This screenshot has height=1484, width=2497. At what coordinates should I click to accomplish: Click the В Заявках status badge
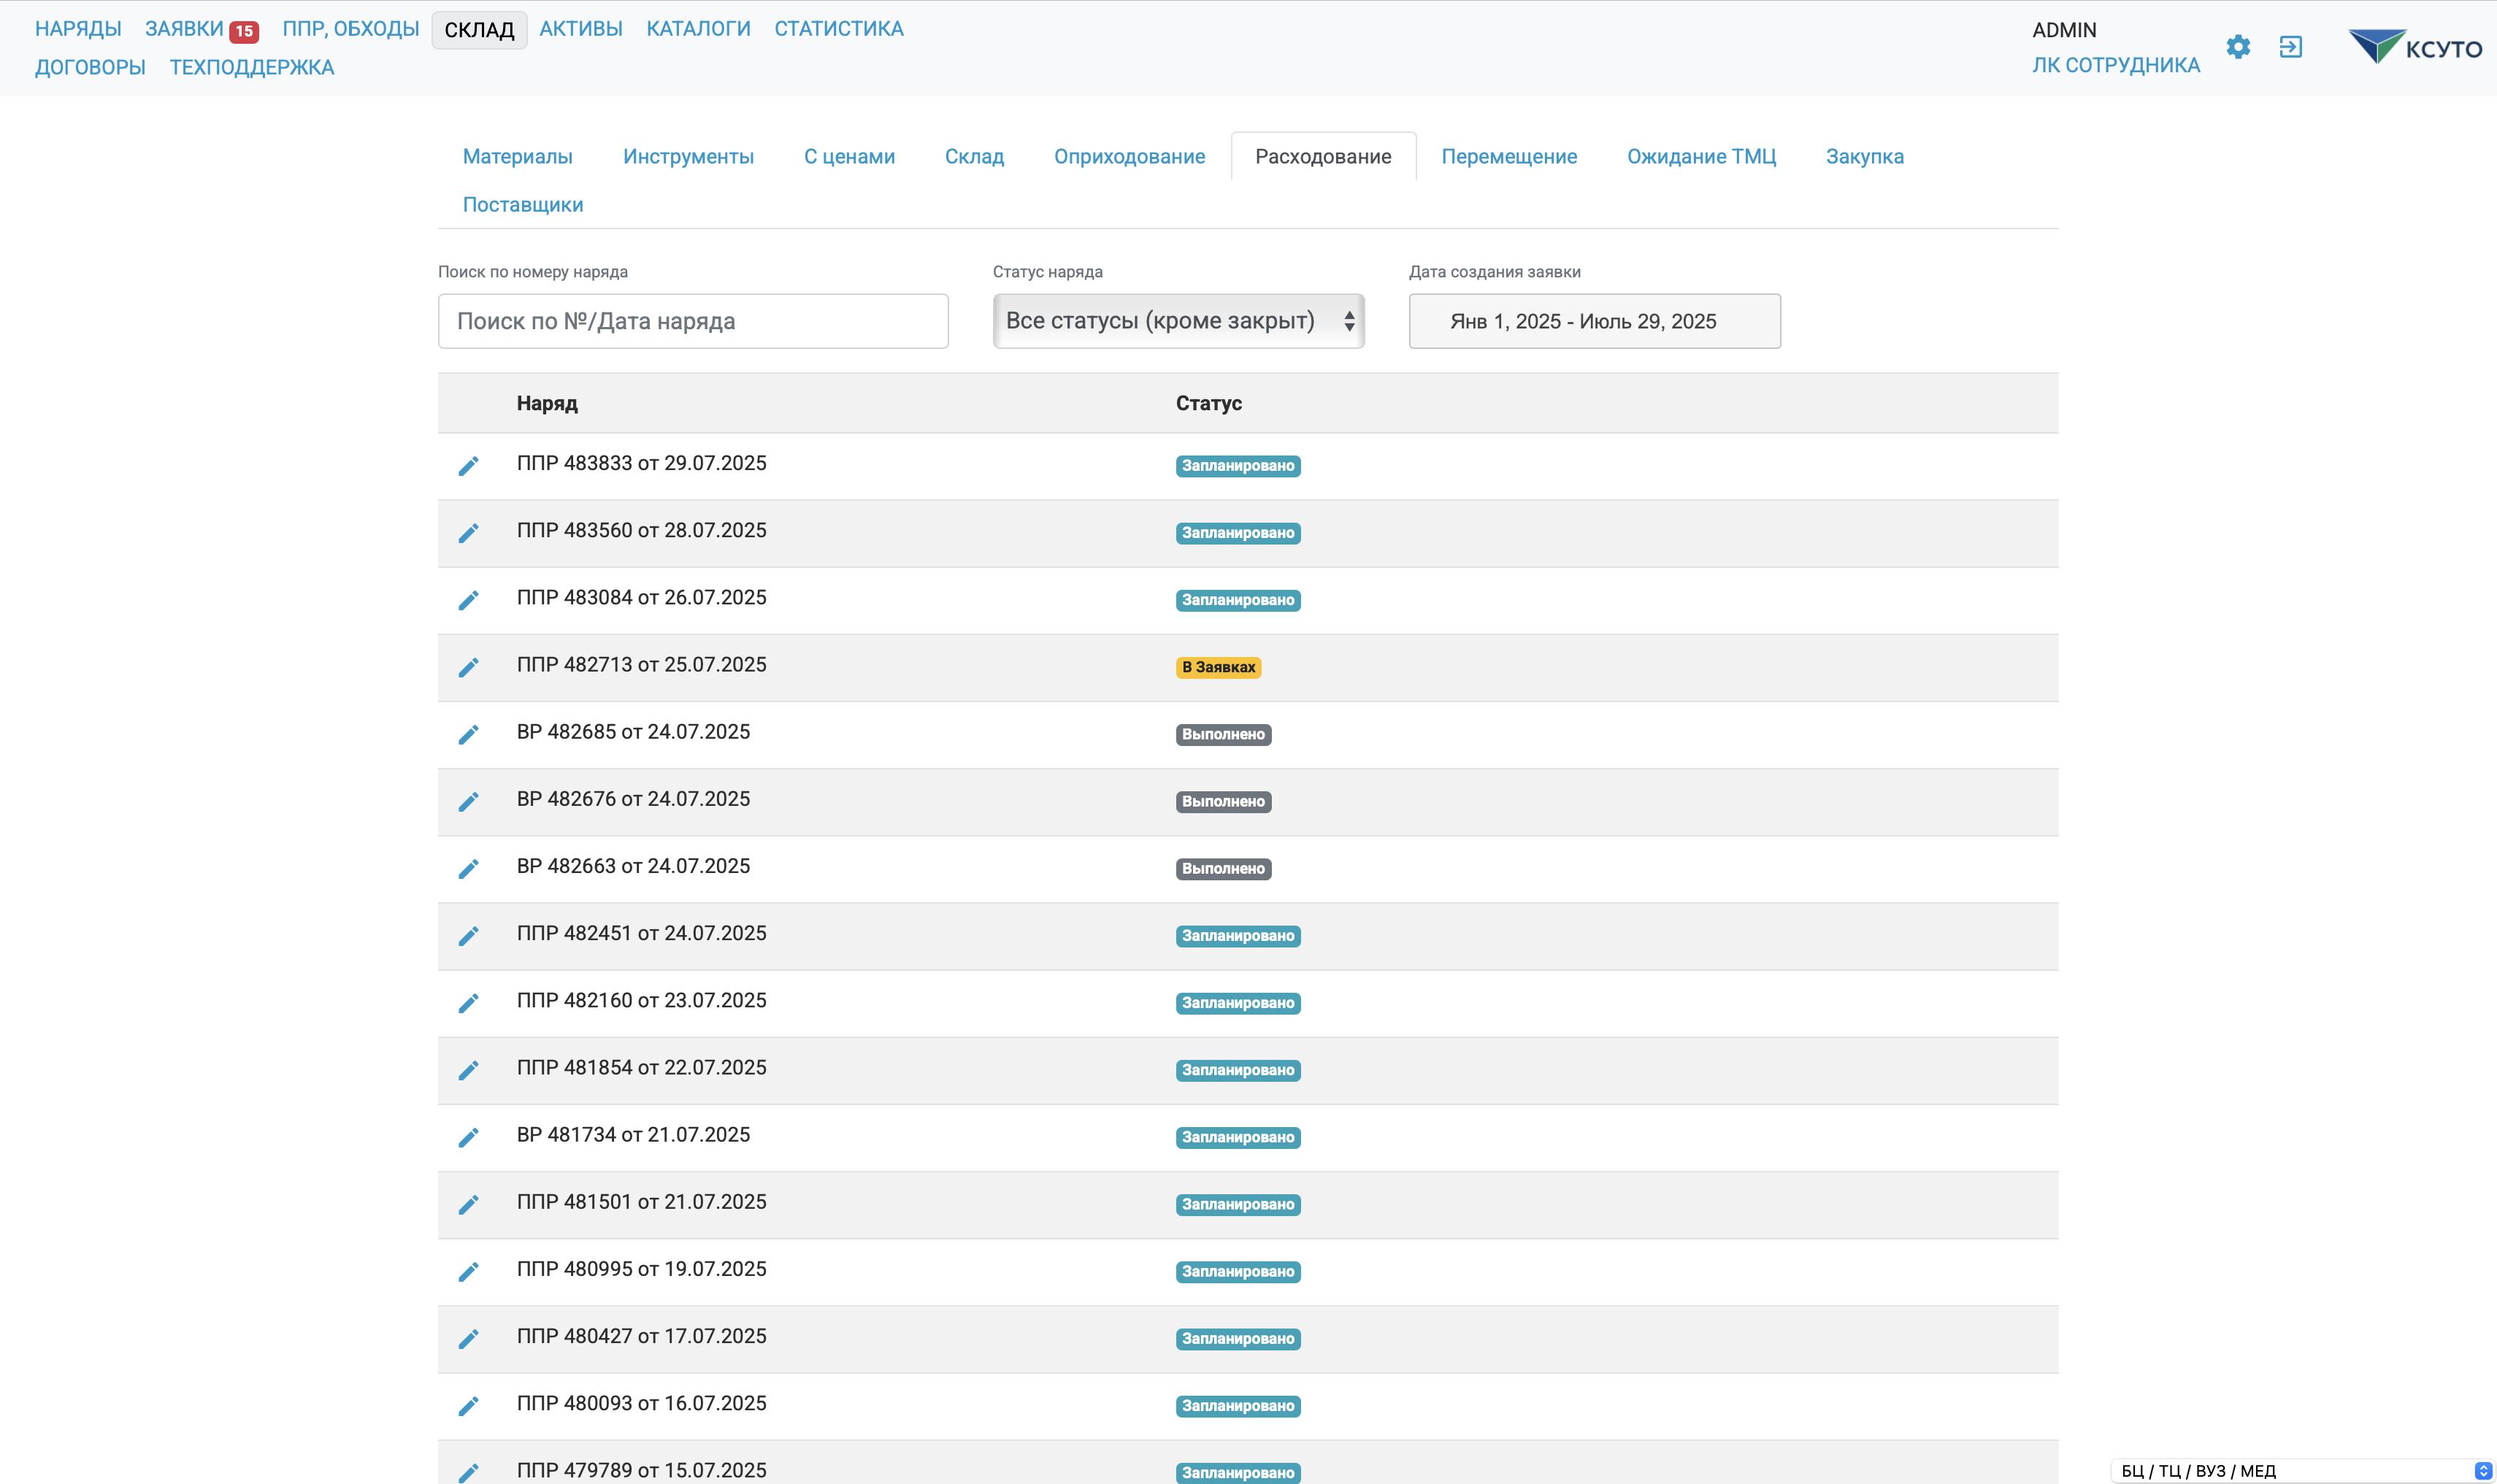pos(1217,667)
